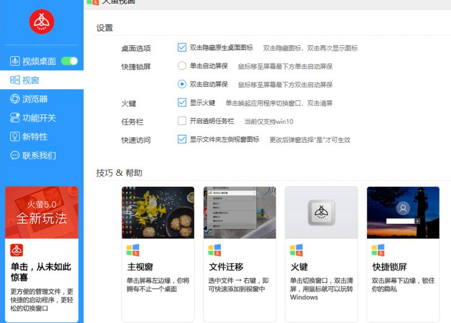Select the 单击启动屏保 radio button
This screenshot has width=451, height=323.
[182, 66]
